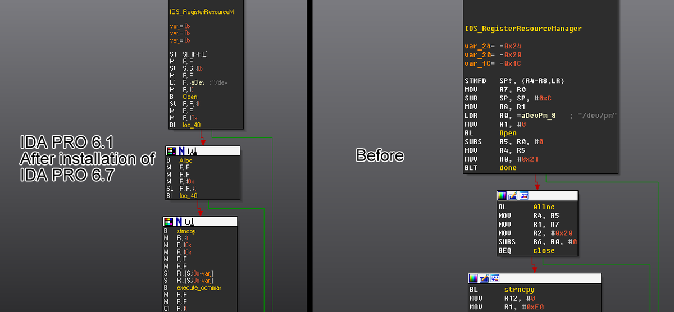Screen dimensions: 674x312
Task: Click the edit pencil icon on the right strncpy node
Action: [x=485, y=278]
